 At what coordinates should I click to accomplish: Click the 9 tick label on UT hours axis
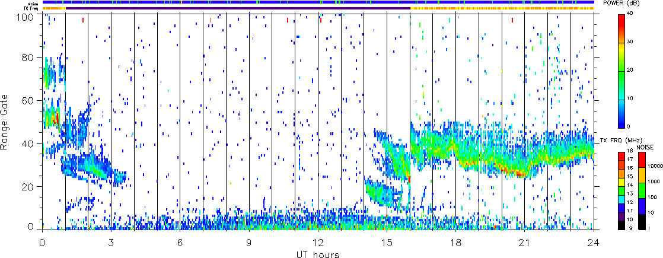click(249, 242)
